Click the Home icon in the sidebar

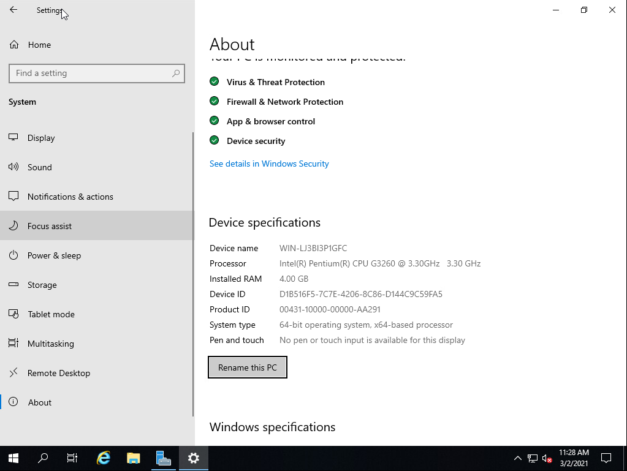[14, 45]
